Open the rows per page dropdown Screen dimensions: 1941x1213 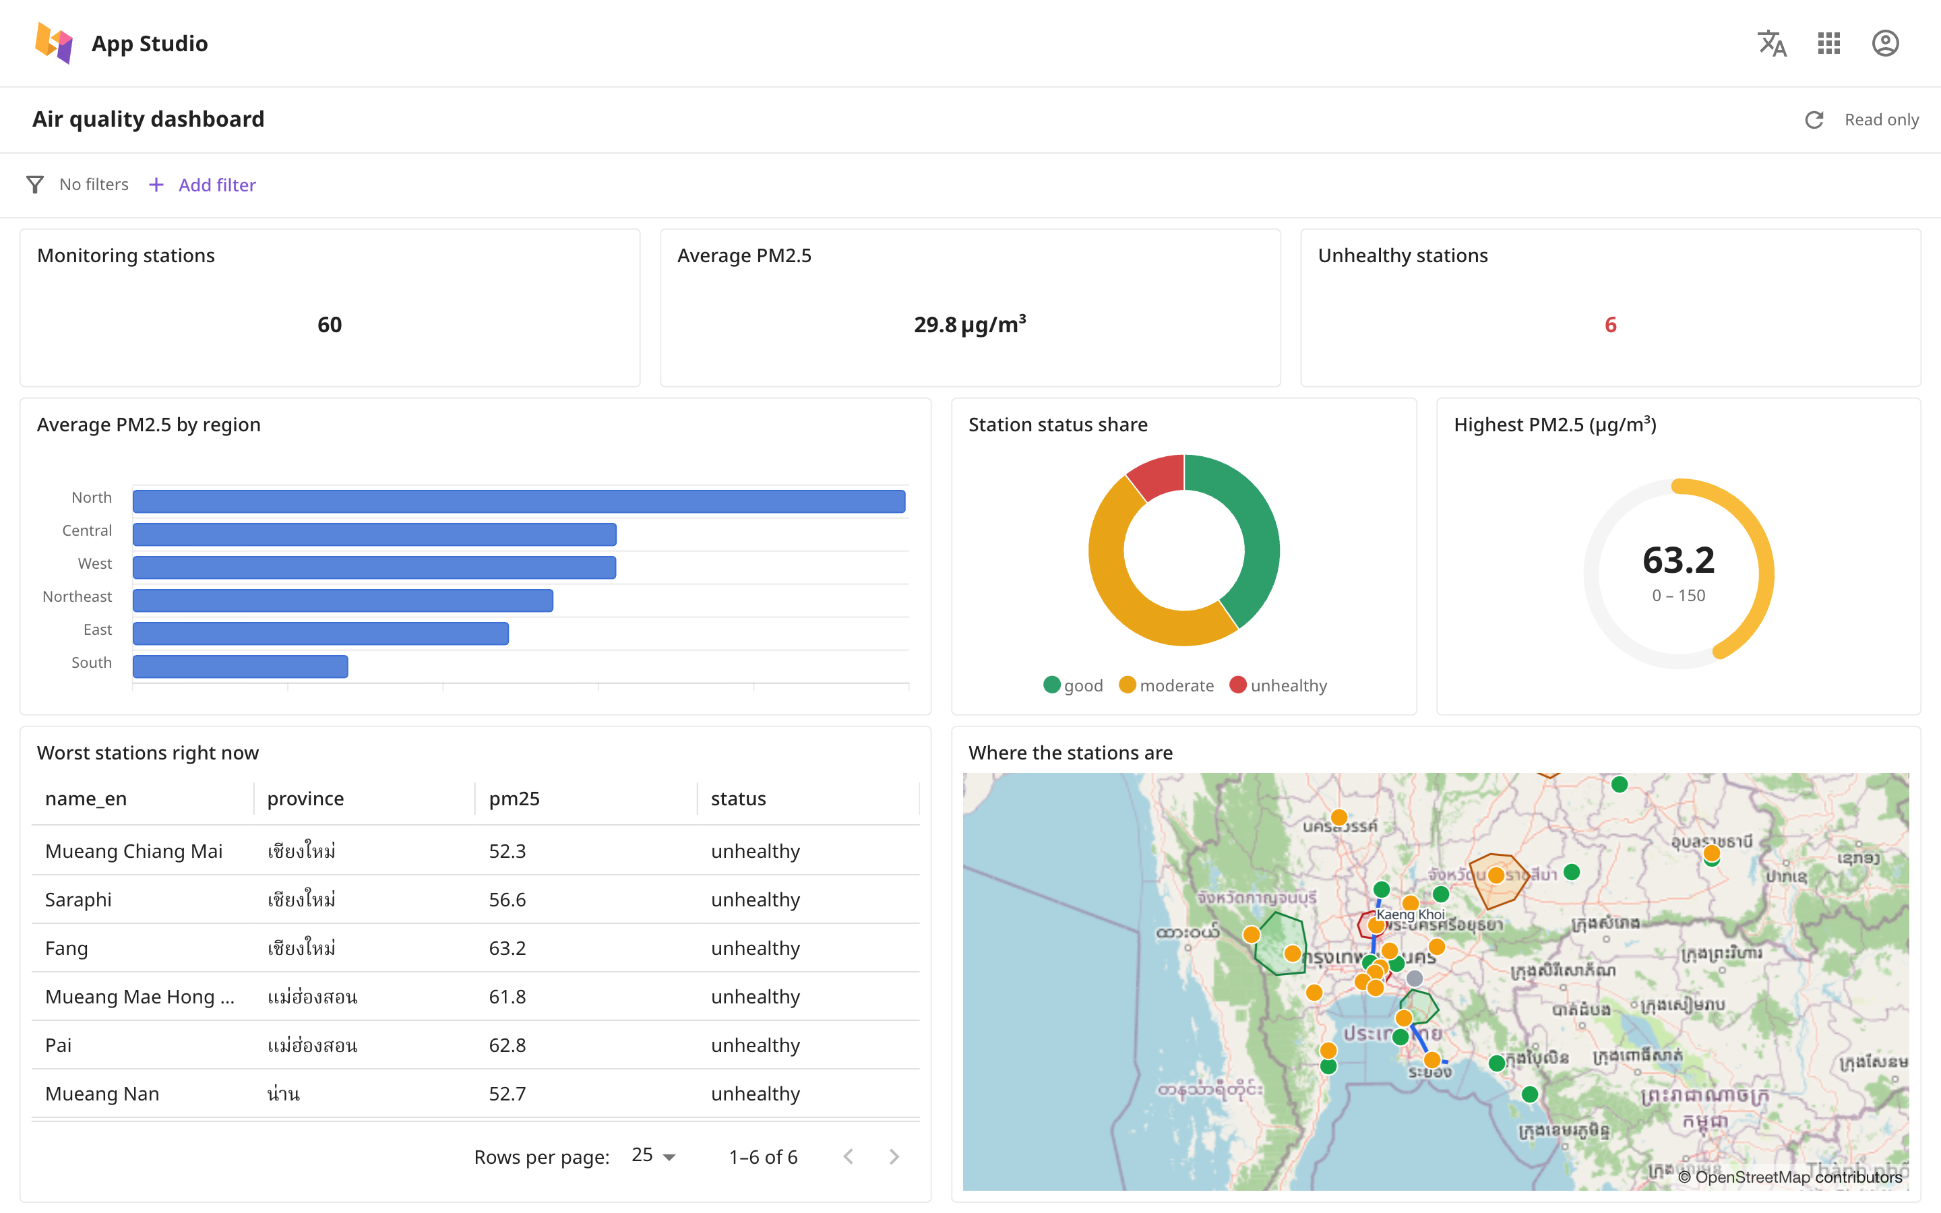coord(654,1156)
